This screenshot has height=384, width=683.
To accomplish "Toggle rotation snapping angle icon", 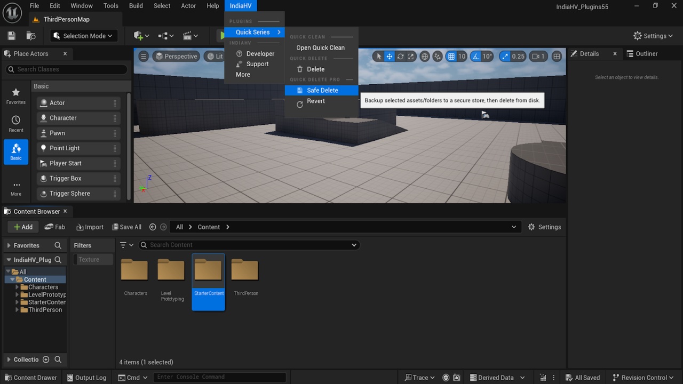I will coord(475,57).
